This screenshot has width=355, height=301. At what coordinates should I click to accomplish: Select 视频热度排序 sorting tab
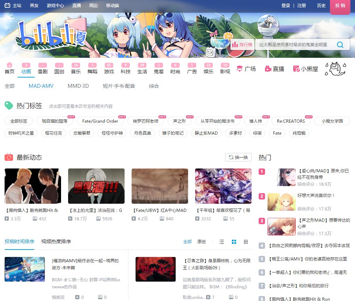56,241
